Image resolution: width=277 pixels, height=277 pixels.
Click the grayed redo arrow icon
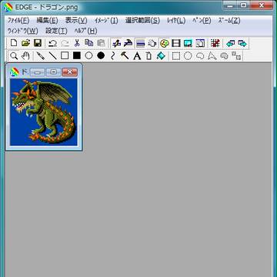[65, 43]
